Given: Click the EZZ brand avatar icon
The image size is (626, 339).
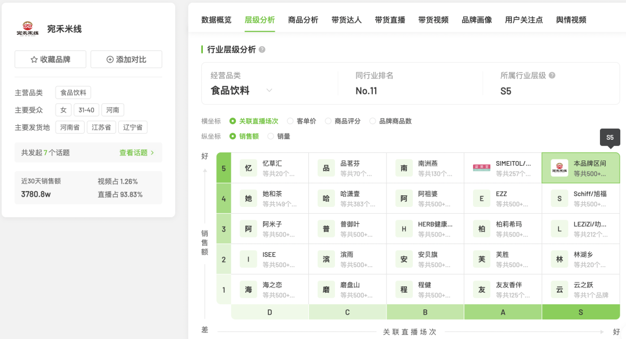Looking at the screenshot, I should (x=482, y=198).
